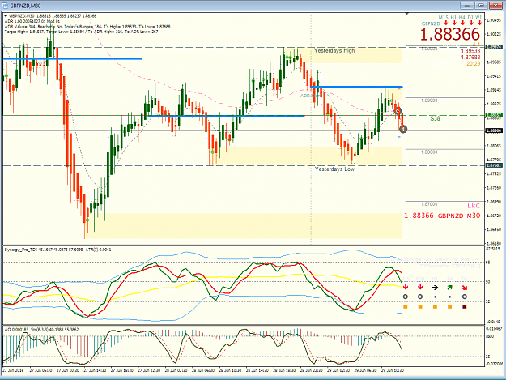Click the AO / Sto(8,3,3) indicator label
The image size is (506, 380).
click(41, 330)
